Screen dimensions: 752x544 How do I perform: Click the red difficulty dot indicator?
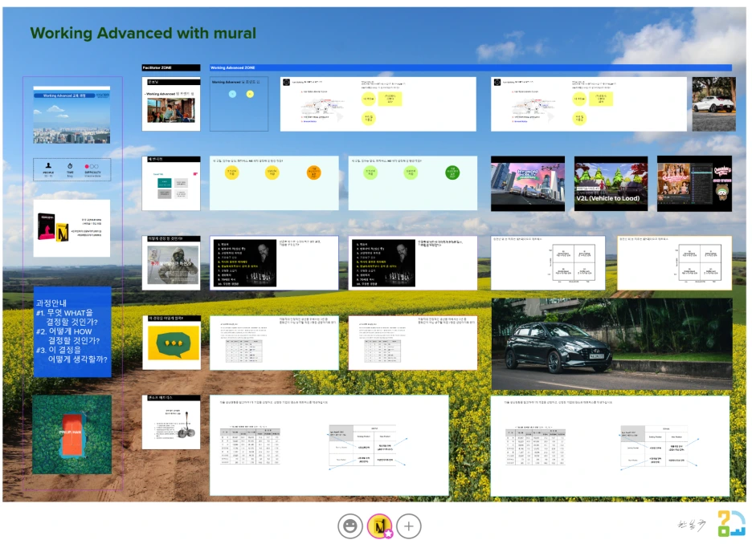coord(87,166)
